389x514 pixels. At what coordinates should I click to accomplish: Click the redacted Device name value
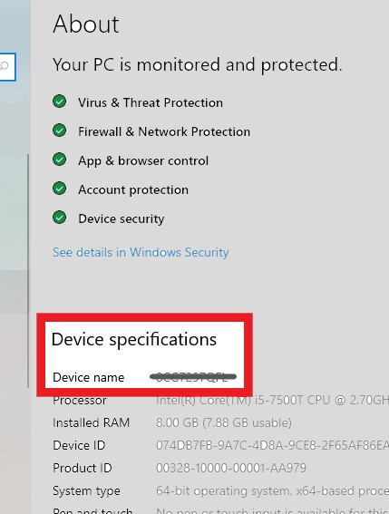[193, 377]
